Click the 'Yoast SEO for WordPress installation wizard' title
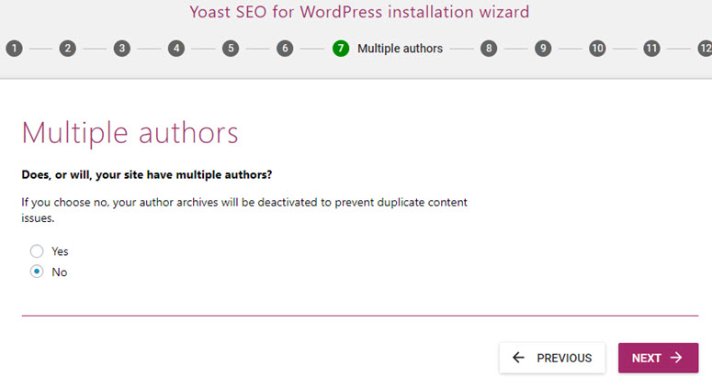The width and height of the screenshot is (712, 388). 359,12
